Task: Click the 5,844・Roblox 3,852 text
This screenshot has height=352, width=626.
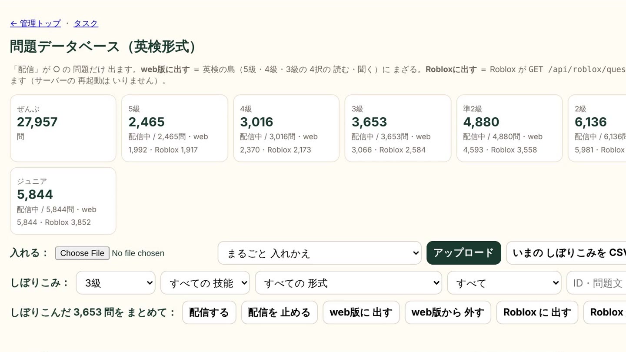Action: pyautogui.click(x=54, y=222)
